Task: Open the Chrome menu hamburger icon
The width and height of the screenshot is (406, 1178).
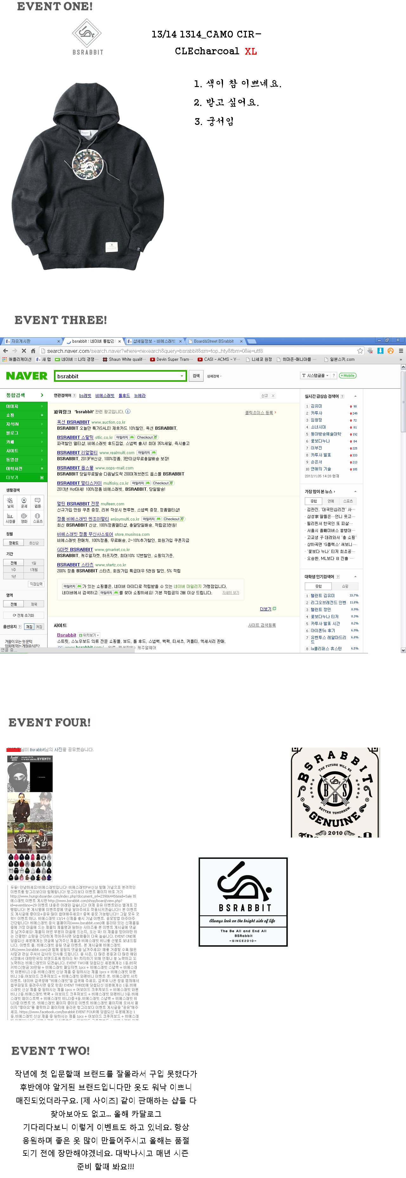Action: [x=401, y=351]
